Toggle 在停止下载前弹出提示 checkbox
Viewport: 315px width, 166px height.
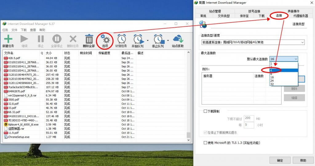pos(205,132)
